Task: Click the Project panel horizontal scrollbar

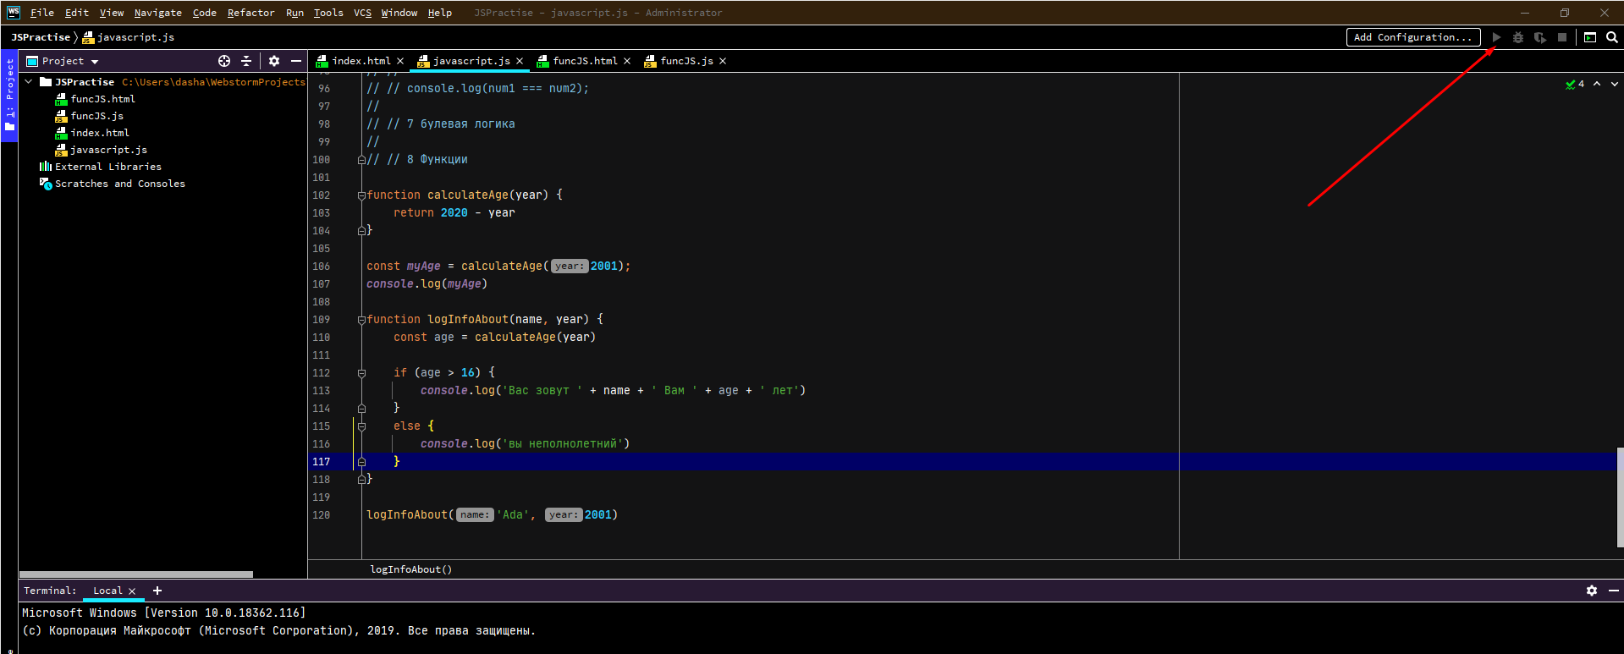Action: pos(135,574)
